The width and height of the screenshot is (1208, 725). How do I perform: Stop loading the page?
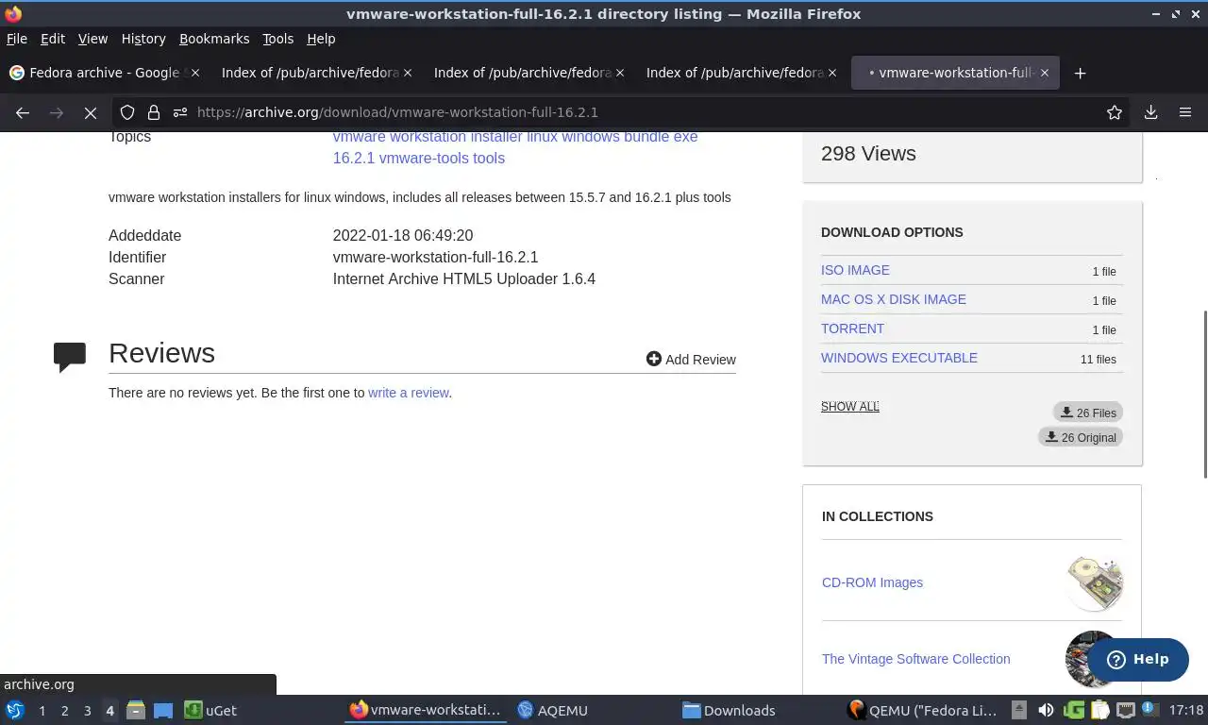pos(91,112)
